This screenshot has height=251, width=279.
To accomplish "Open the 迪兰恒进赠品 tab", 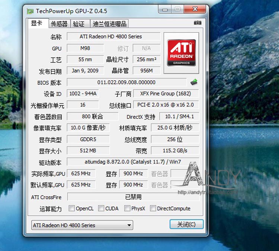I will (x=109, y=24).
